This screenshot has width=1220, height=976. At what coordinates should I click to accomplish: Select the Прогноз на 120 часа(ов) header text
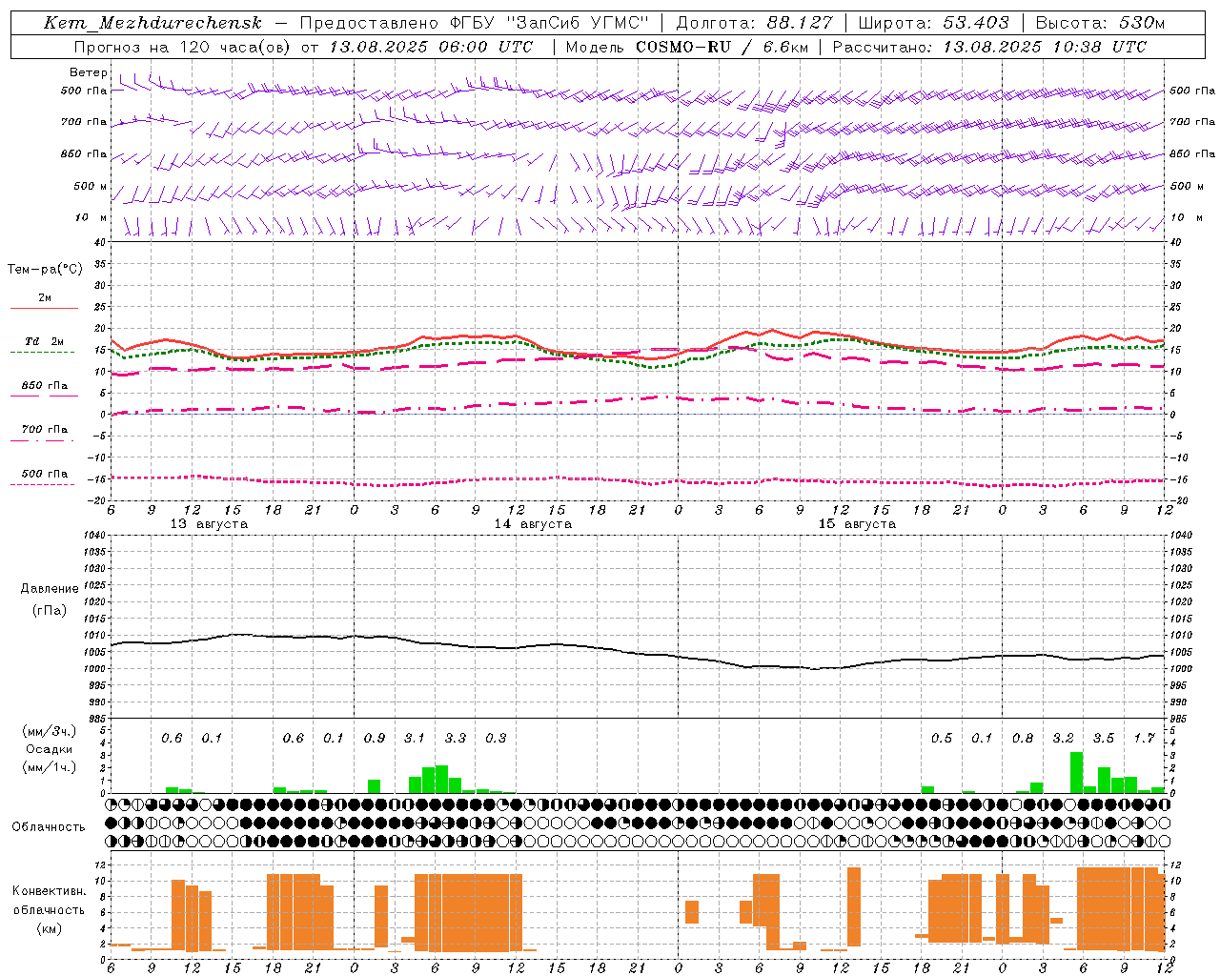[184, 47]
